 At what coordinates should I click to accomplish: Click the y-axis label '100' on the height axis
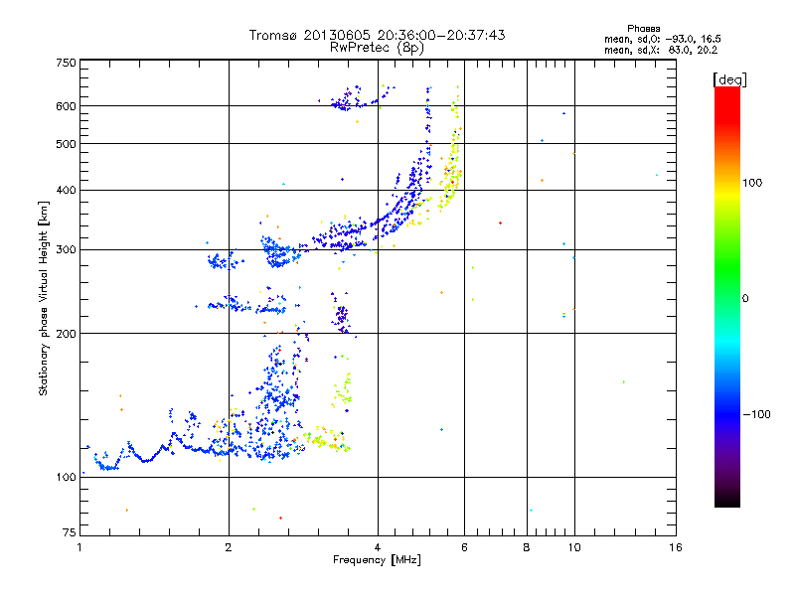point(66,478)
